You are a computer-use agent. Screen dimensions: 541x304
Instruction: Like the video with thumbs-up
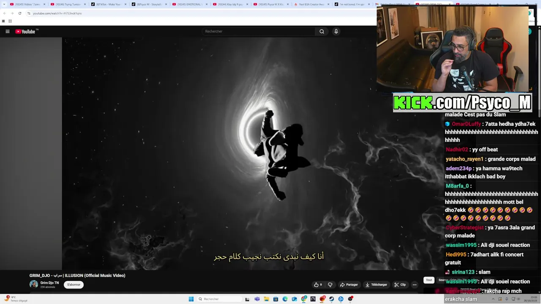[318, 285]
